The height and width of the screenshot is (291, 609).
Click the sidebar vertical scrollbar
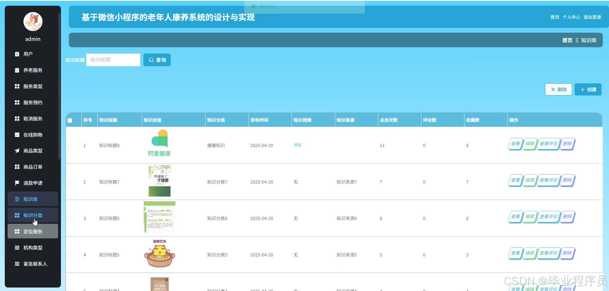59,86
